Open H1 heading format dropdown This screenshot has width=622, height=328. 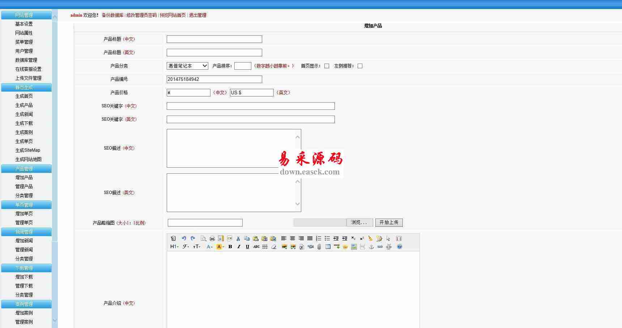[x=174, y=247]
